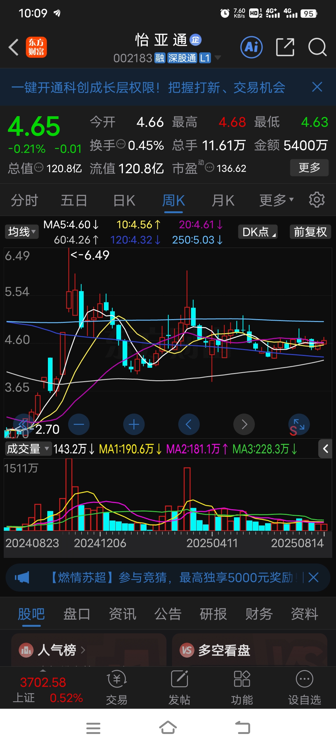Image resolution: width=336 pixels, height=748 pixels.
Task: Tap the Android back navigation button
Action: 243,728
